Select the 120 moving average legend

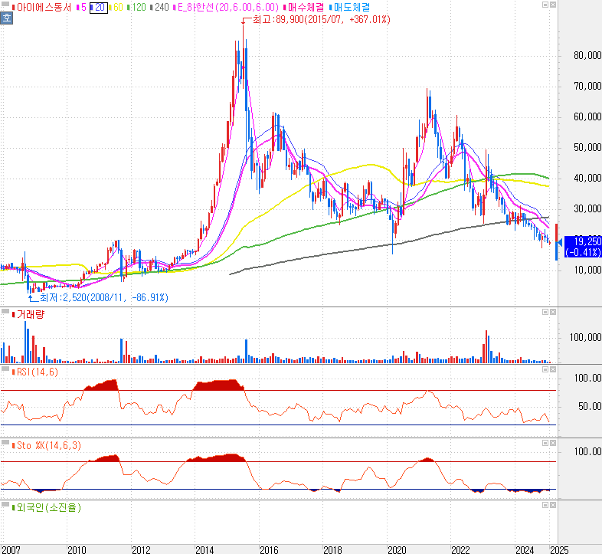[x=139, y=8]
